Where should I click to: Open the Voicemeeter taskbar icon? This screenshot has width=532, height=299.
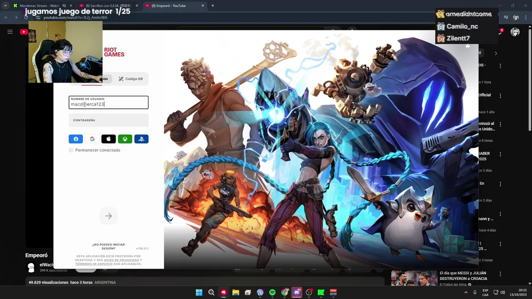(x=333, y=292)
